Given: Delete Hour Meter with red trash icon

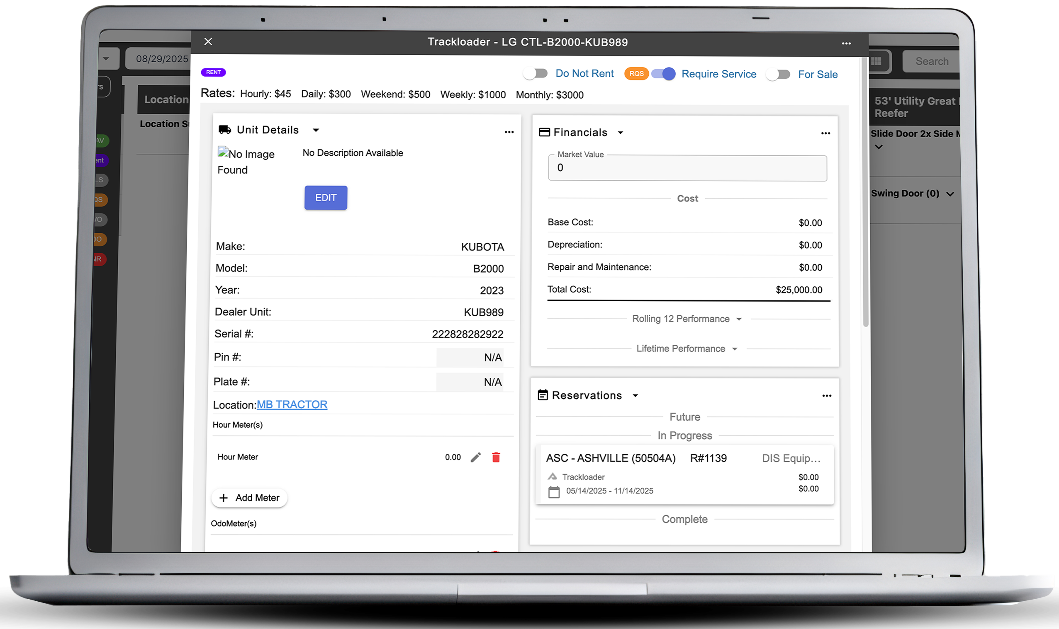Looking at the screenshot, I should tap(496, 457).
